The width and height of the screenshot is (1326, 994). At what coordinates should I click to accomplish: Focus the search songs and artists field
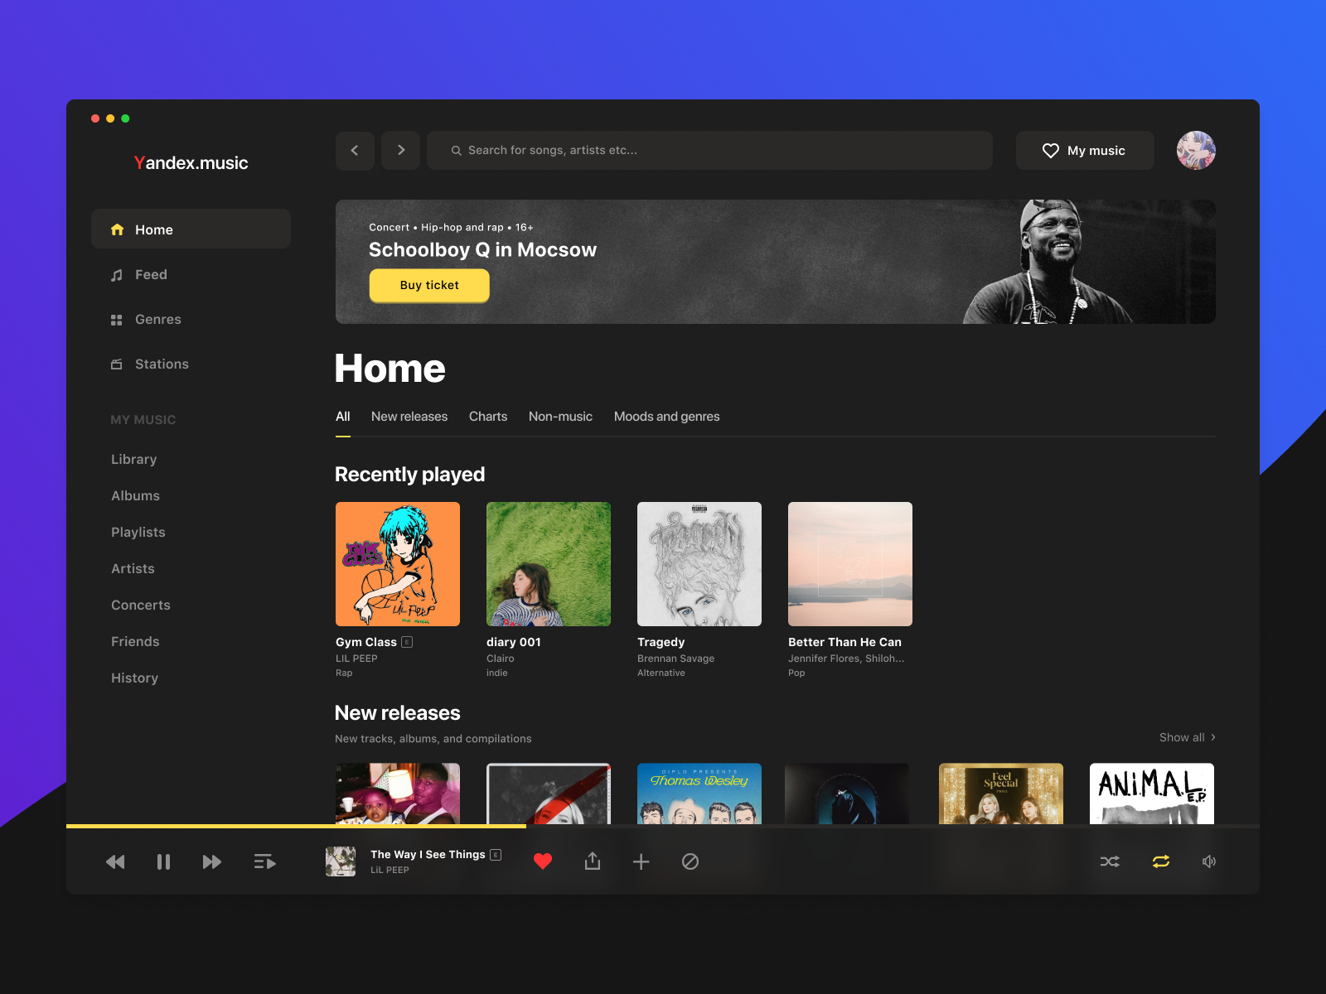click(x=709, y=150)
